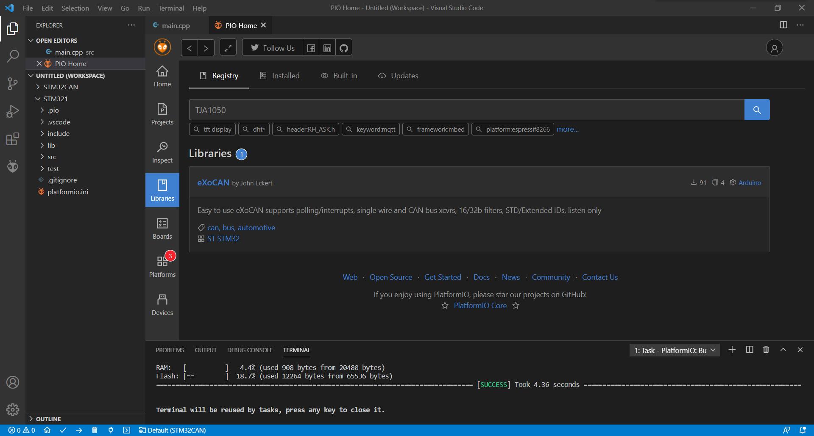The image size is (814, 436).
Task: Search example 'tft display' chip
Action: click(213, 129)
